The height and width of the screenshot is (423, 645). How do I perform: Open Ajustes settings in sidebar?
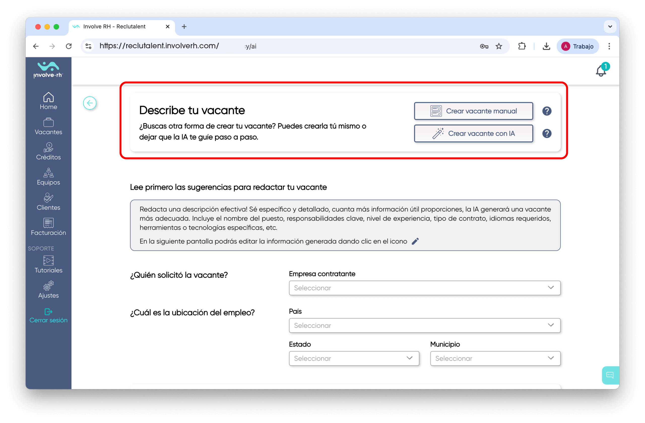click(49, 290)
